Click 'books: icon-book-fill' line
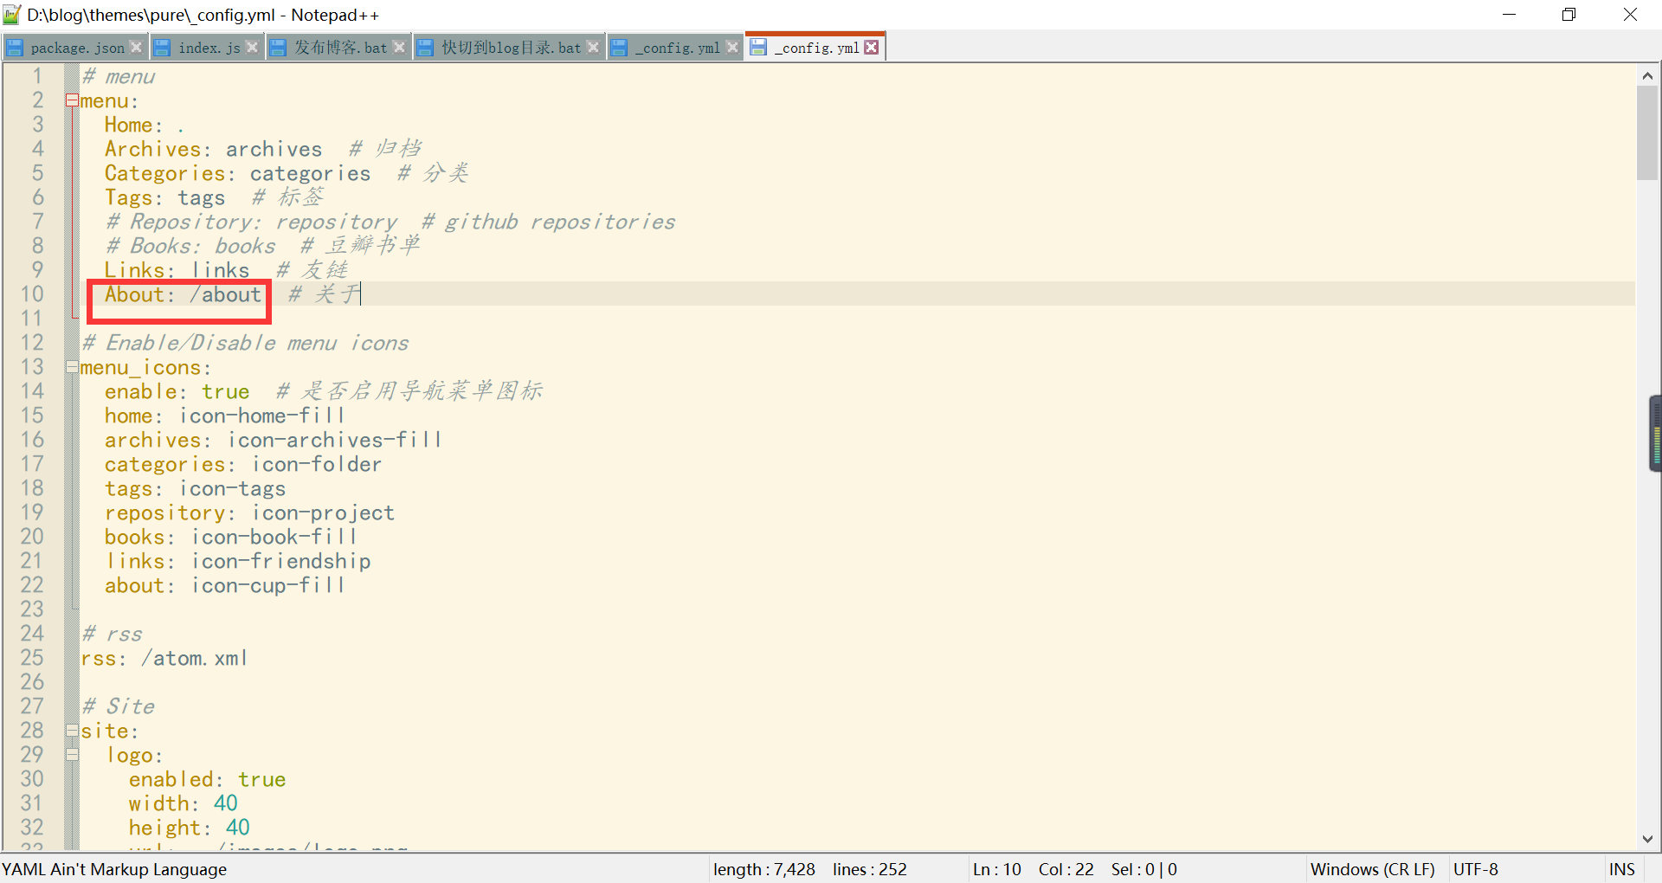The image size is (1662, 883). [x=231, y=537]
